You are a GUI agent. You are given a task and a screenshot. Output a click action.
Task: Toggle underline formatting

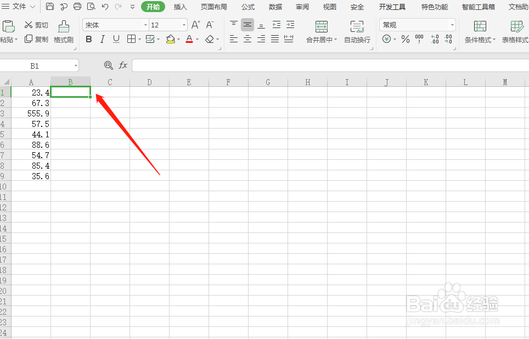116,39
